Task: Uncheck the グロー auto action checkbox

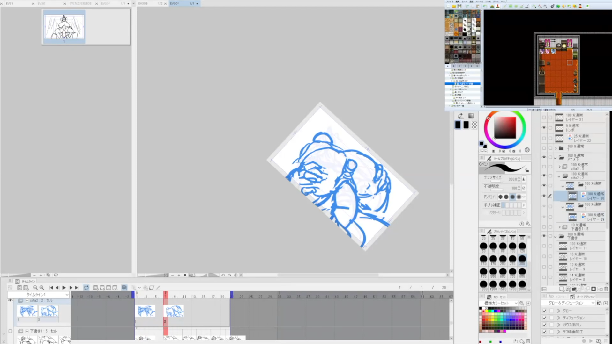Action: point(545,311)
